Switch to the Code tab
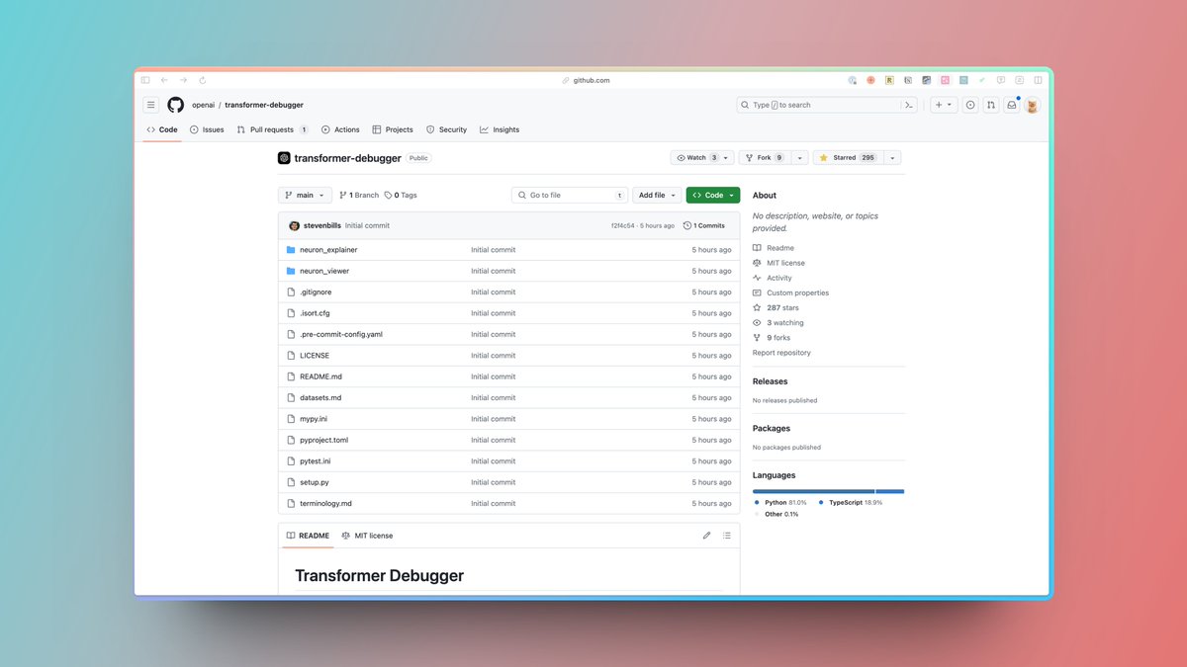Image resolution: width=1187 pixels, height=667 pixels. [x=162, y=129]
